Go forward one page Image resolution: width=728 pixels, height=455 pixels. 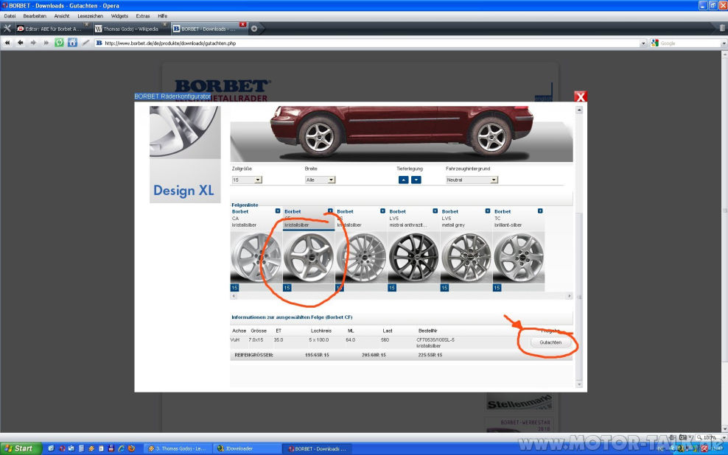point(33,43)
